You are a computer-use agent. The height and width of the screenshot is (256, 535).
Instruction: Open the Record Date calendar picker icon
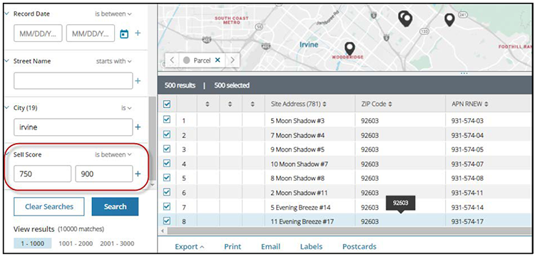pos(124,33)
